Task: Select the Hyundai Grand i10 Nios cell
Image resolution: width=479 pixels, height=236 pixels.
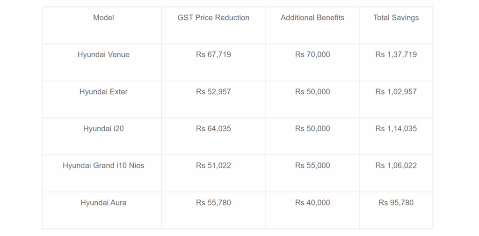Action: coord(103,166)
